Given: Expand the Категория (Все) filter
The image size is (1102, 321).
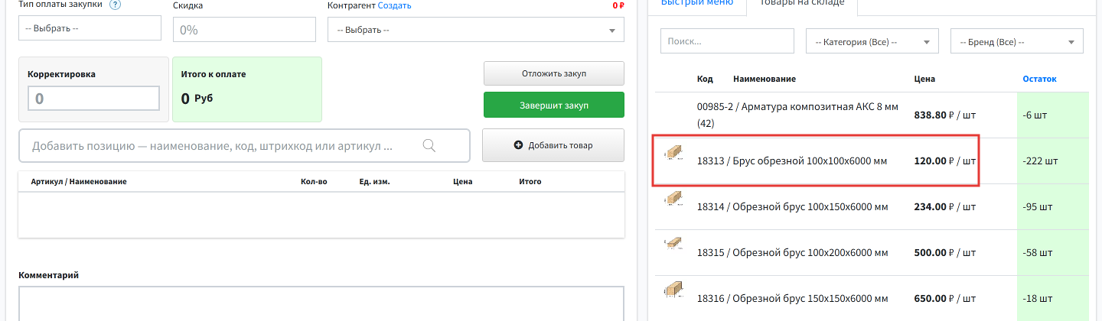Looking at the screenshot, I should (x=872, y=41).
